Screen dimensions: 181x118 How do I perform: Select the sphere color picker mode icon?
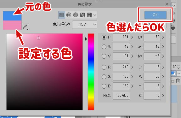76,15
